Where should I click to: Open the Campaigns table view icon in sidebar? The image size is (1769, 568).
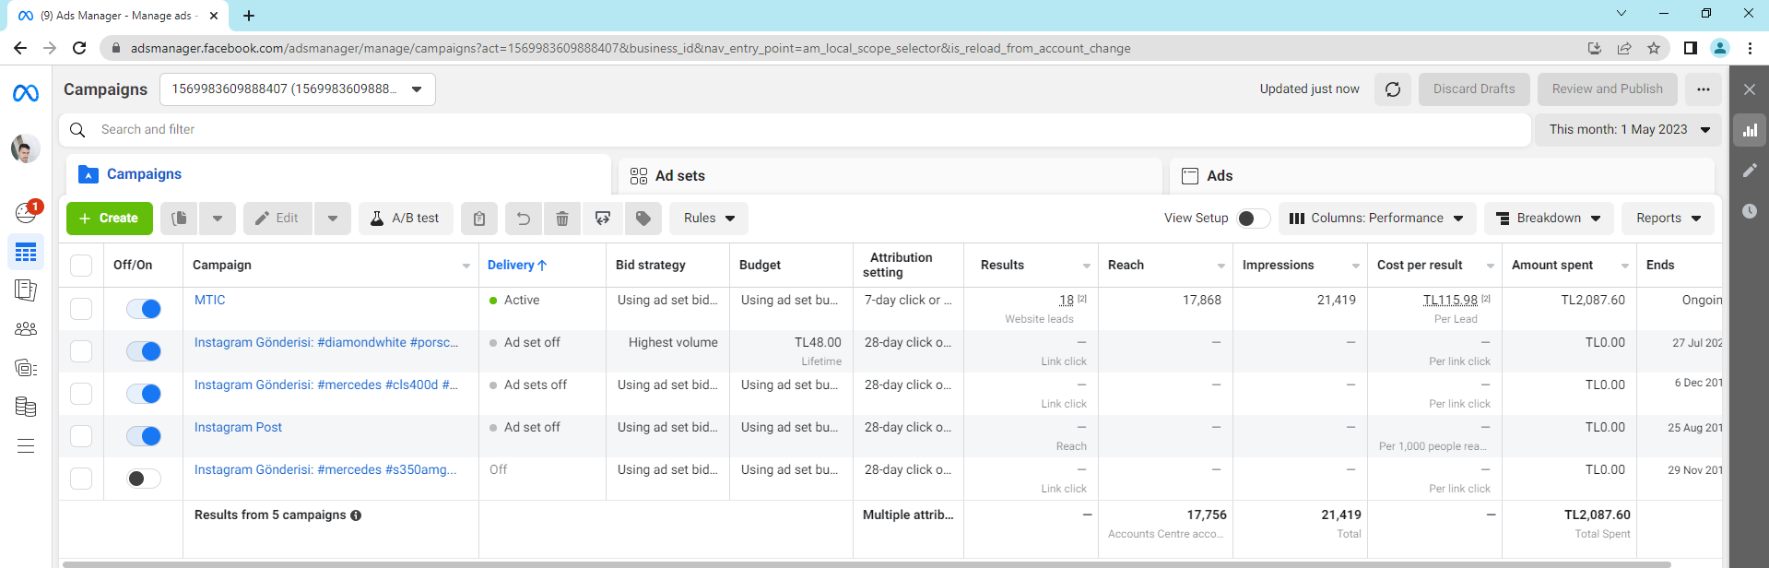click(26, 251)
